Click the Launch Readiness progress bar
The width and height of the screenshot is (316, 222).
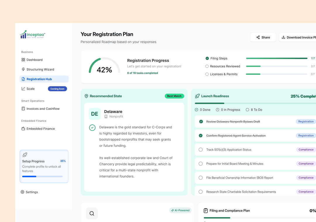pos(255,103)
